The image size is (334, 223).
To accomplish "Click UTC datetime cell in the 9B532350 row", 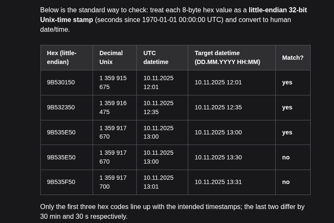I will (158, 107).
